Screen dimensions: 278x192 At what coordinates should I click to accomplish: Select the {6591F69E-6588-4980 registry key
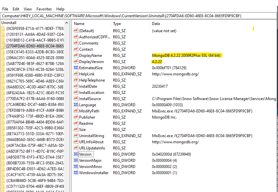pyautogui.click(x=35, y=75)
